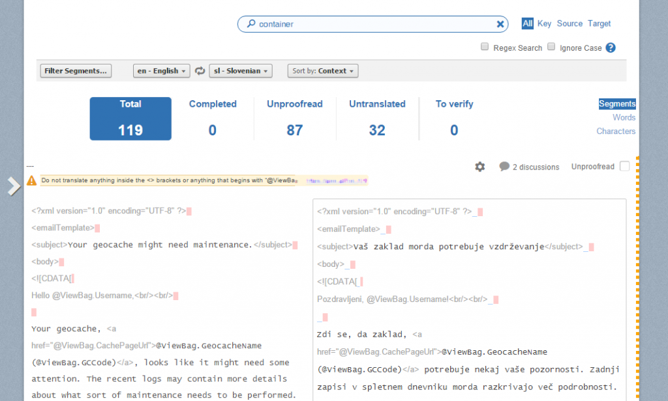Switch statistics to Words
Screen dimensions: 668x401
pos(624,118)
